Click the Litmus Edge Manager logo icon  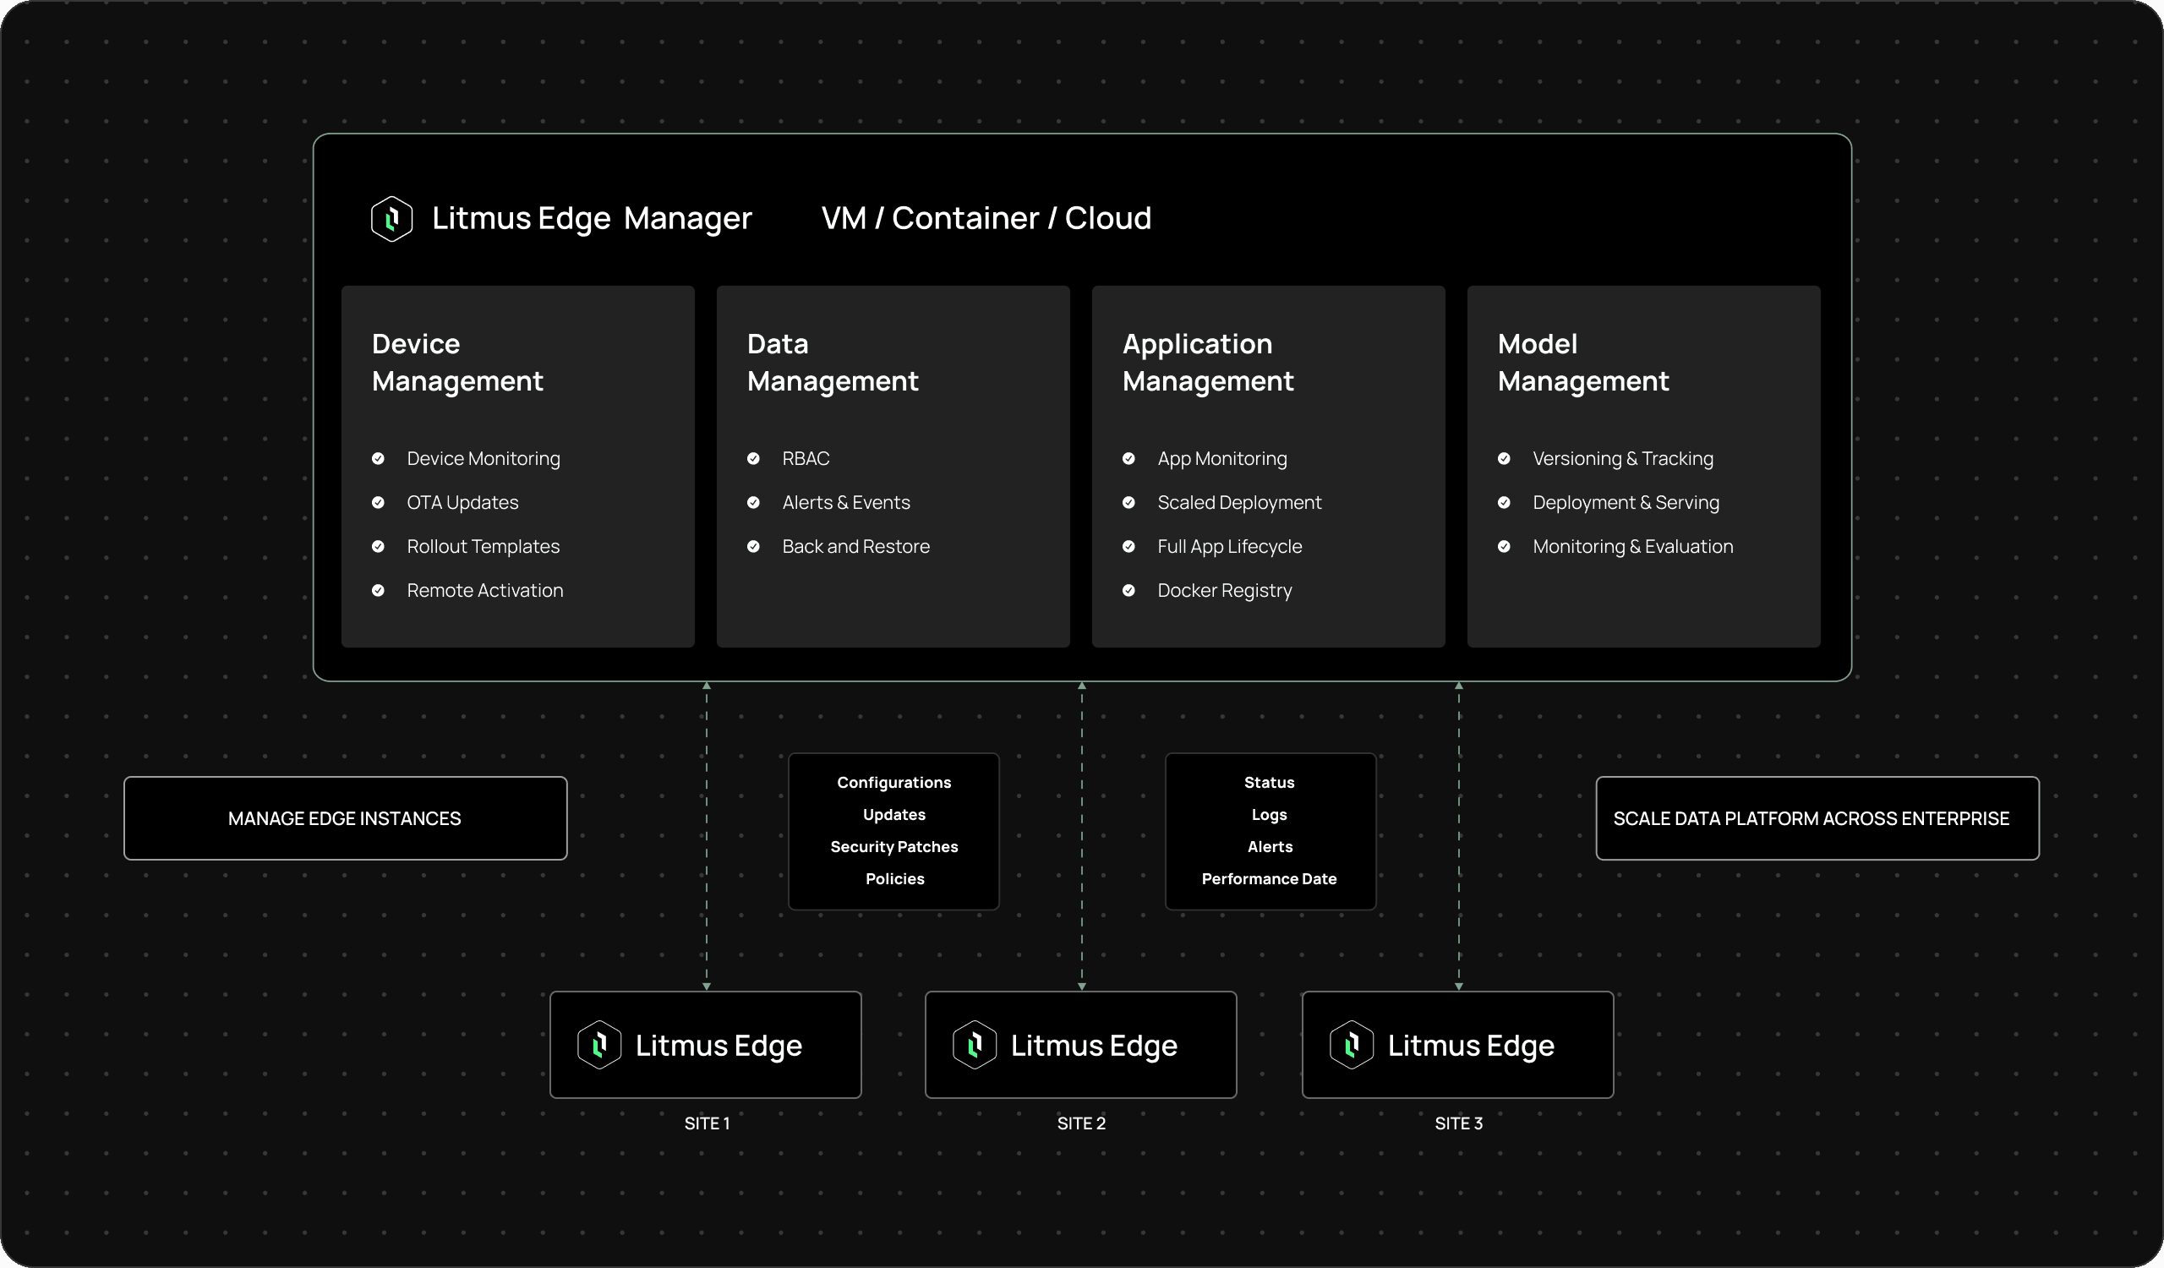pyautogui.click(x=391, y=218)
